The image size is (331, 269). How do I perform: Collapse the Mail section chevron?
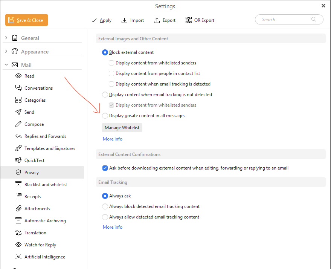6,65
